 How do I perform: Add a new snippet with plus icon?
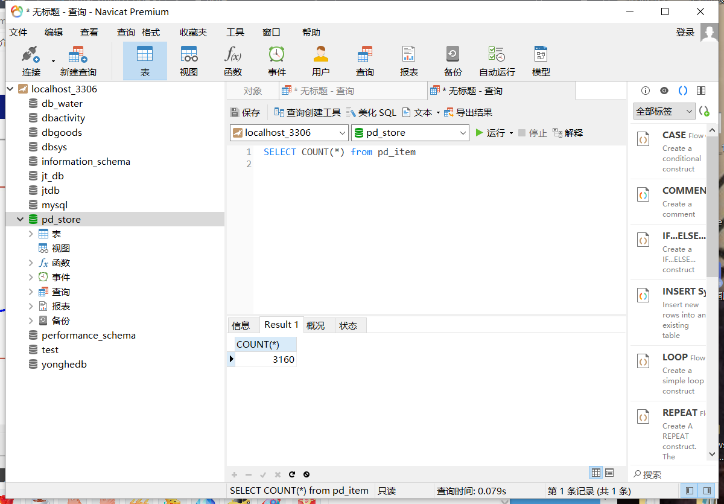pyautogui.click(x=704, y=111)
